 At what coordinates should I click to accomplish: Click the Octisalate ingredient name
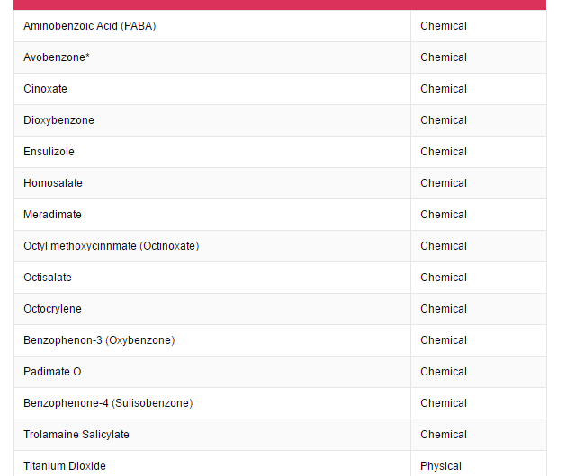48,278
